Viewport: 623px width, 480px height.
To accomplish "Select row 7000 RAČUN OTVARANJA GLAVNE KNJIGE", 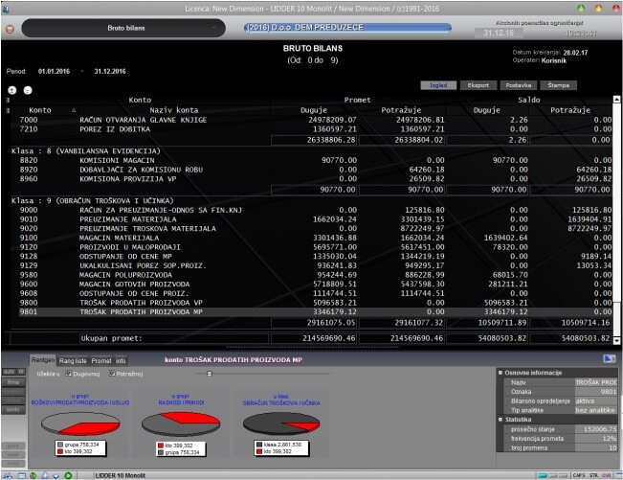I will pyautogui.click(x=315, y=120).
